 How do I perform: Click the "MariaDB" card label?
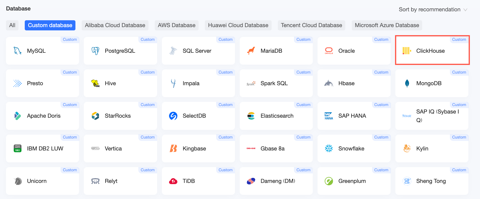(x=271, y=51)
